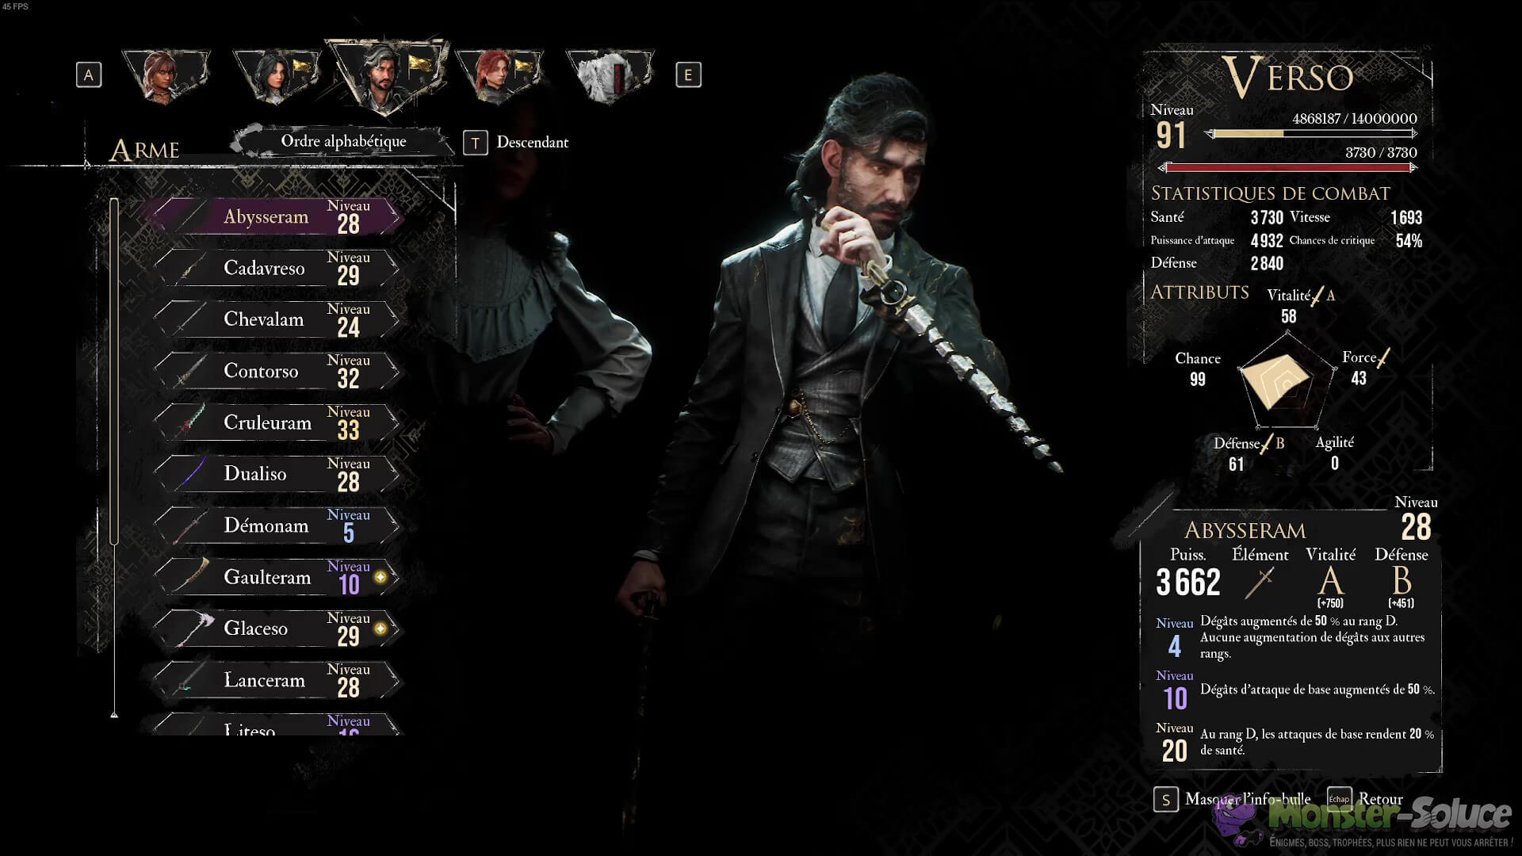Click the Retour button
1522x856 pixels.
(x=1380, y=799)
